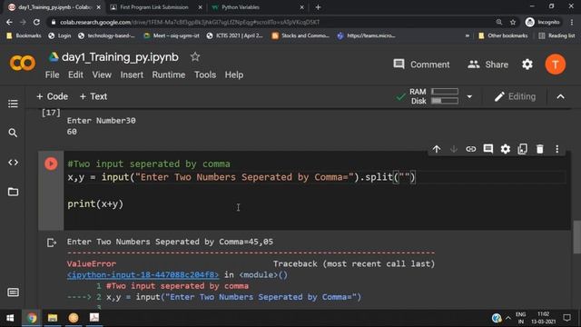Open File Explorer from taskbar
The height and width of the screenshot is (327, 581).
pos(53,318)
